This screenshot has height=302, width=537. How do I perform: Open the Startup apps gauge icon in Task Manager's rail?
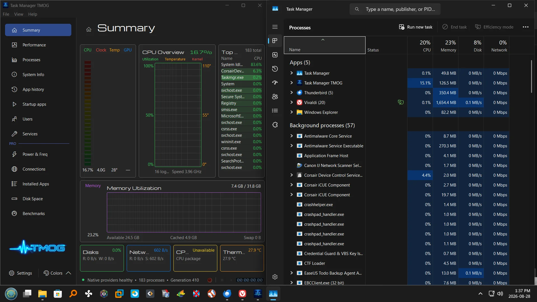275,82
